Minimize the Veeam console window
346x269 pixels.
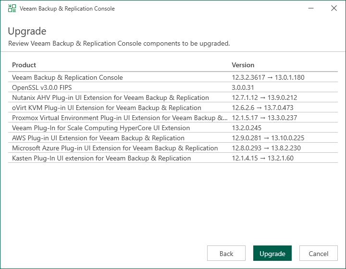click(311, 8)
